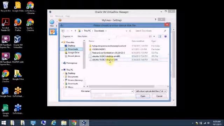Open Internet Explorer from the taskbar
This screenshot has width=224, height=126.
54,123
